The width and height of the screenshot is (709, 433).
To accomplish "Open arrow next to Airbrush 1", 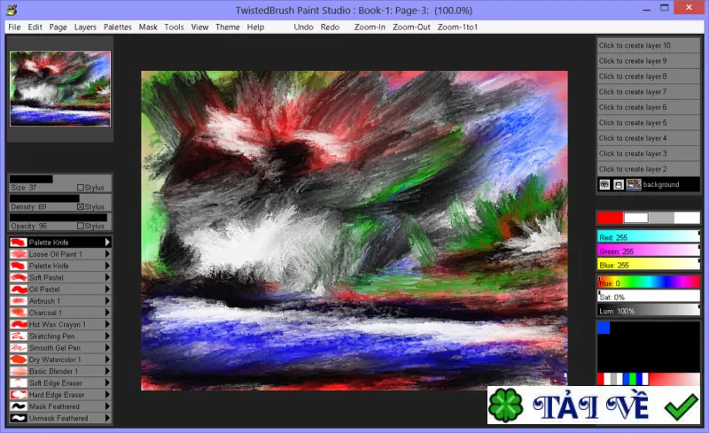I will pos(107,301).
